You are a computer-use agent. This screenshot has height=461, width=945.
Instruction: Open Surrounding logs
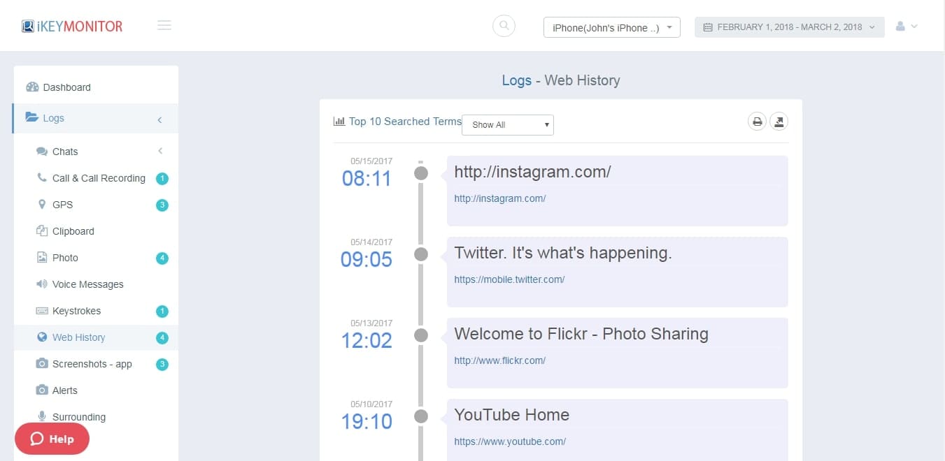tap(79, 417)
